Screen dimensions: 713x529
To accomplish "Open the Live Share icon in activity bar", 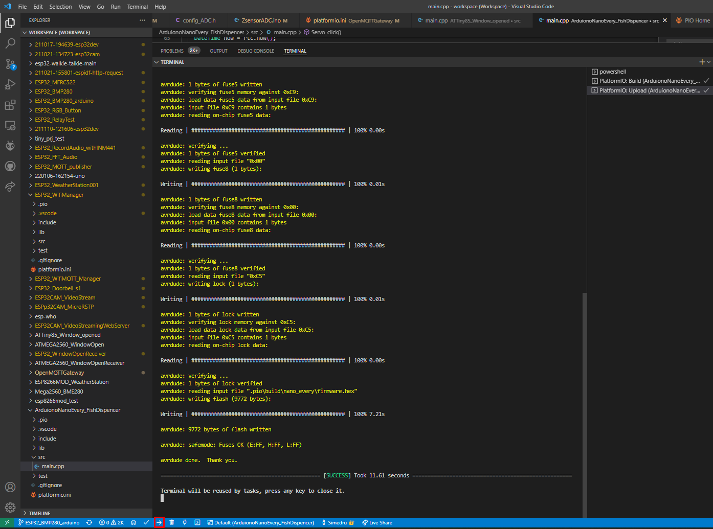I will click(10, 187).
